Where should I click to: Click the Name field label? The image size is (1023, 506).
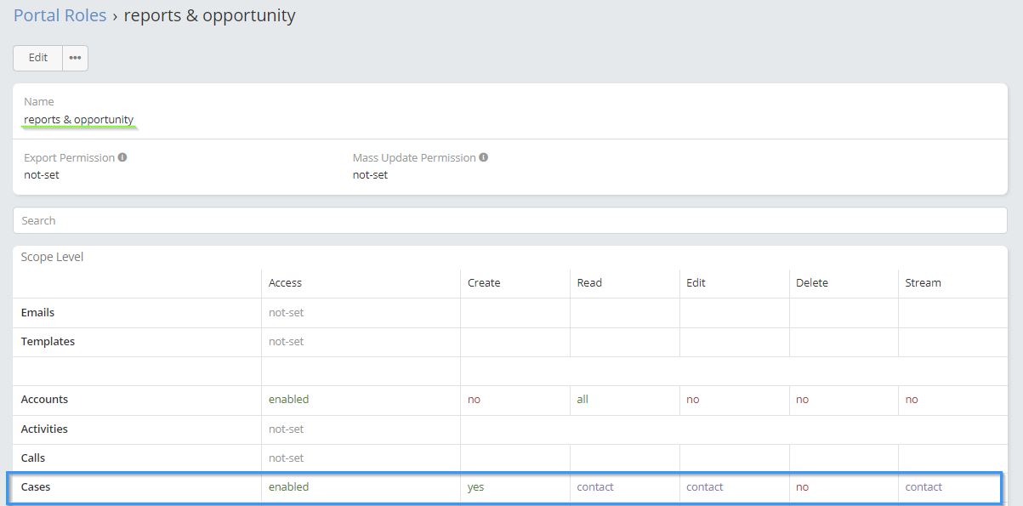click(38, 102)
